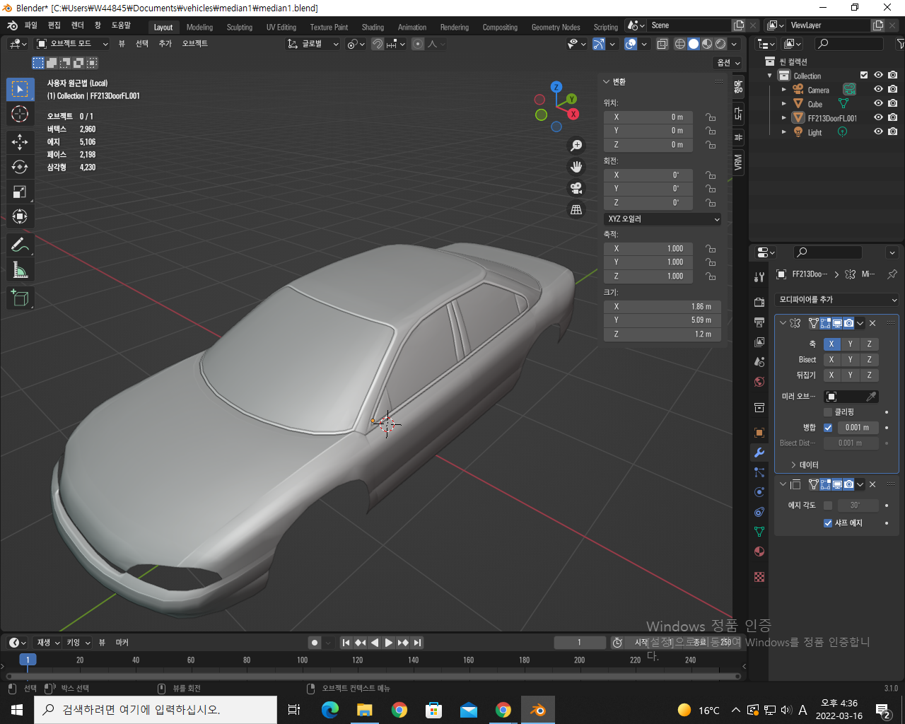
Task: Open the Edit menu in the top bar
Action: coord(54,25)
